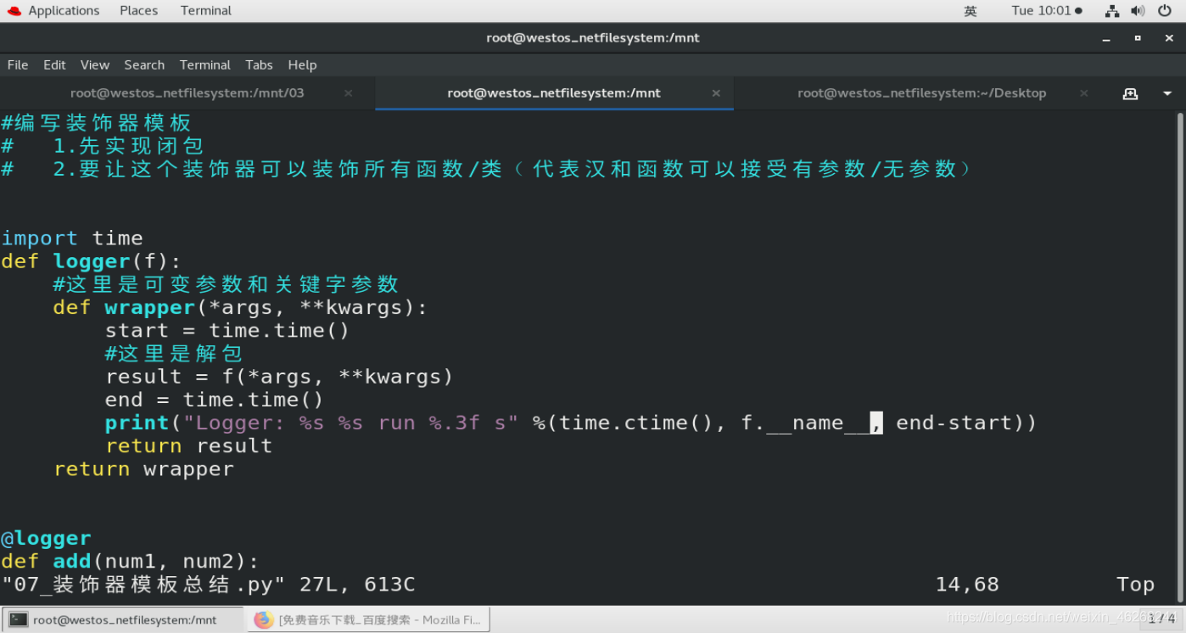Viewport: 1186px width, 633px height.
Task: Open the Edit menu
Action: point(54,64)
